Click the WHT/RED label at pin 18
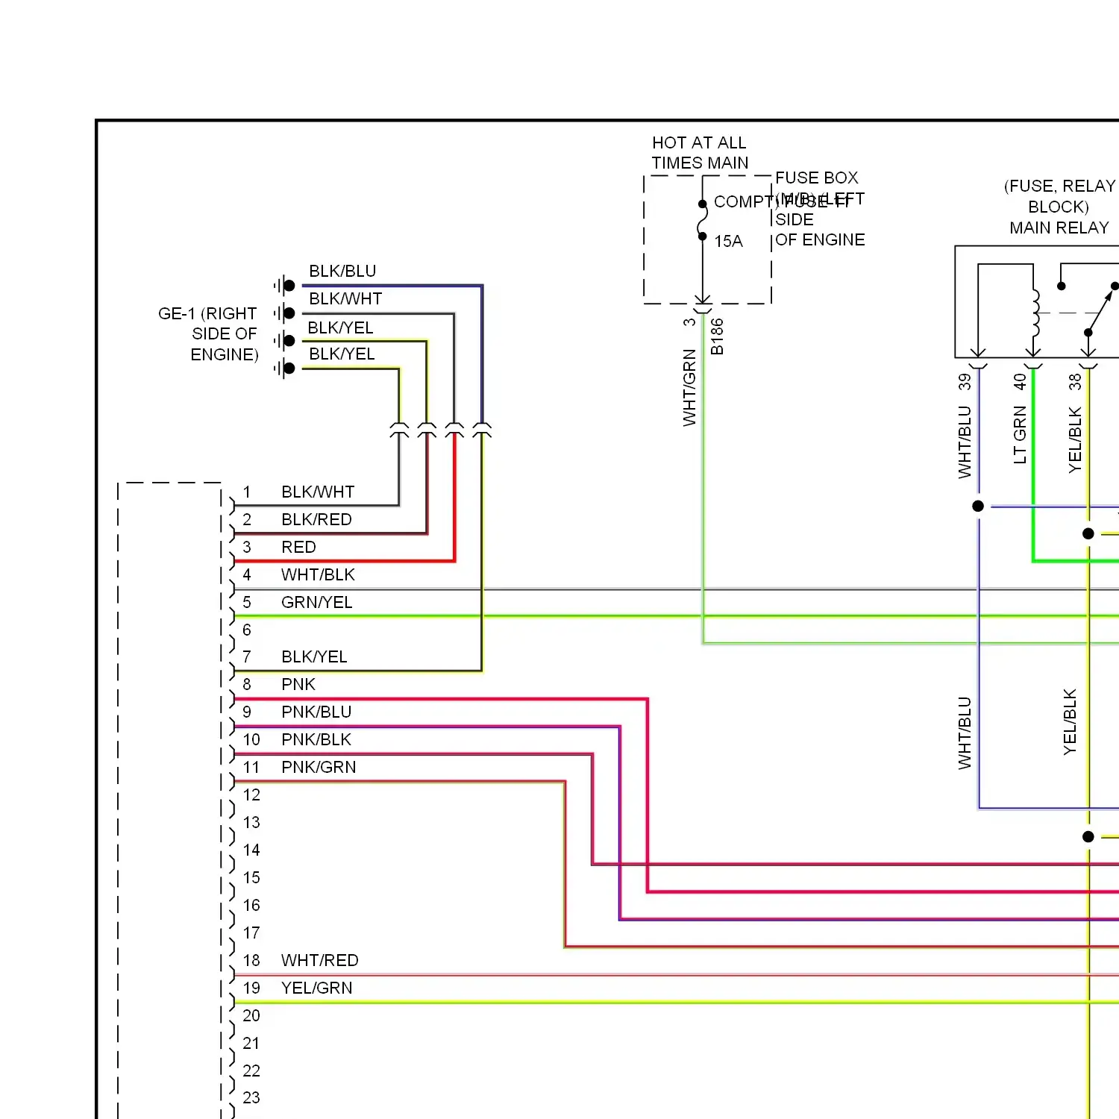1119x1119 pixels. (x=319, y=960)
